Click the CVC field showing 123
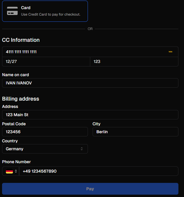Viewport: 184px width, 197px height. click(134, 62)
